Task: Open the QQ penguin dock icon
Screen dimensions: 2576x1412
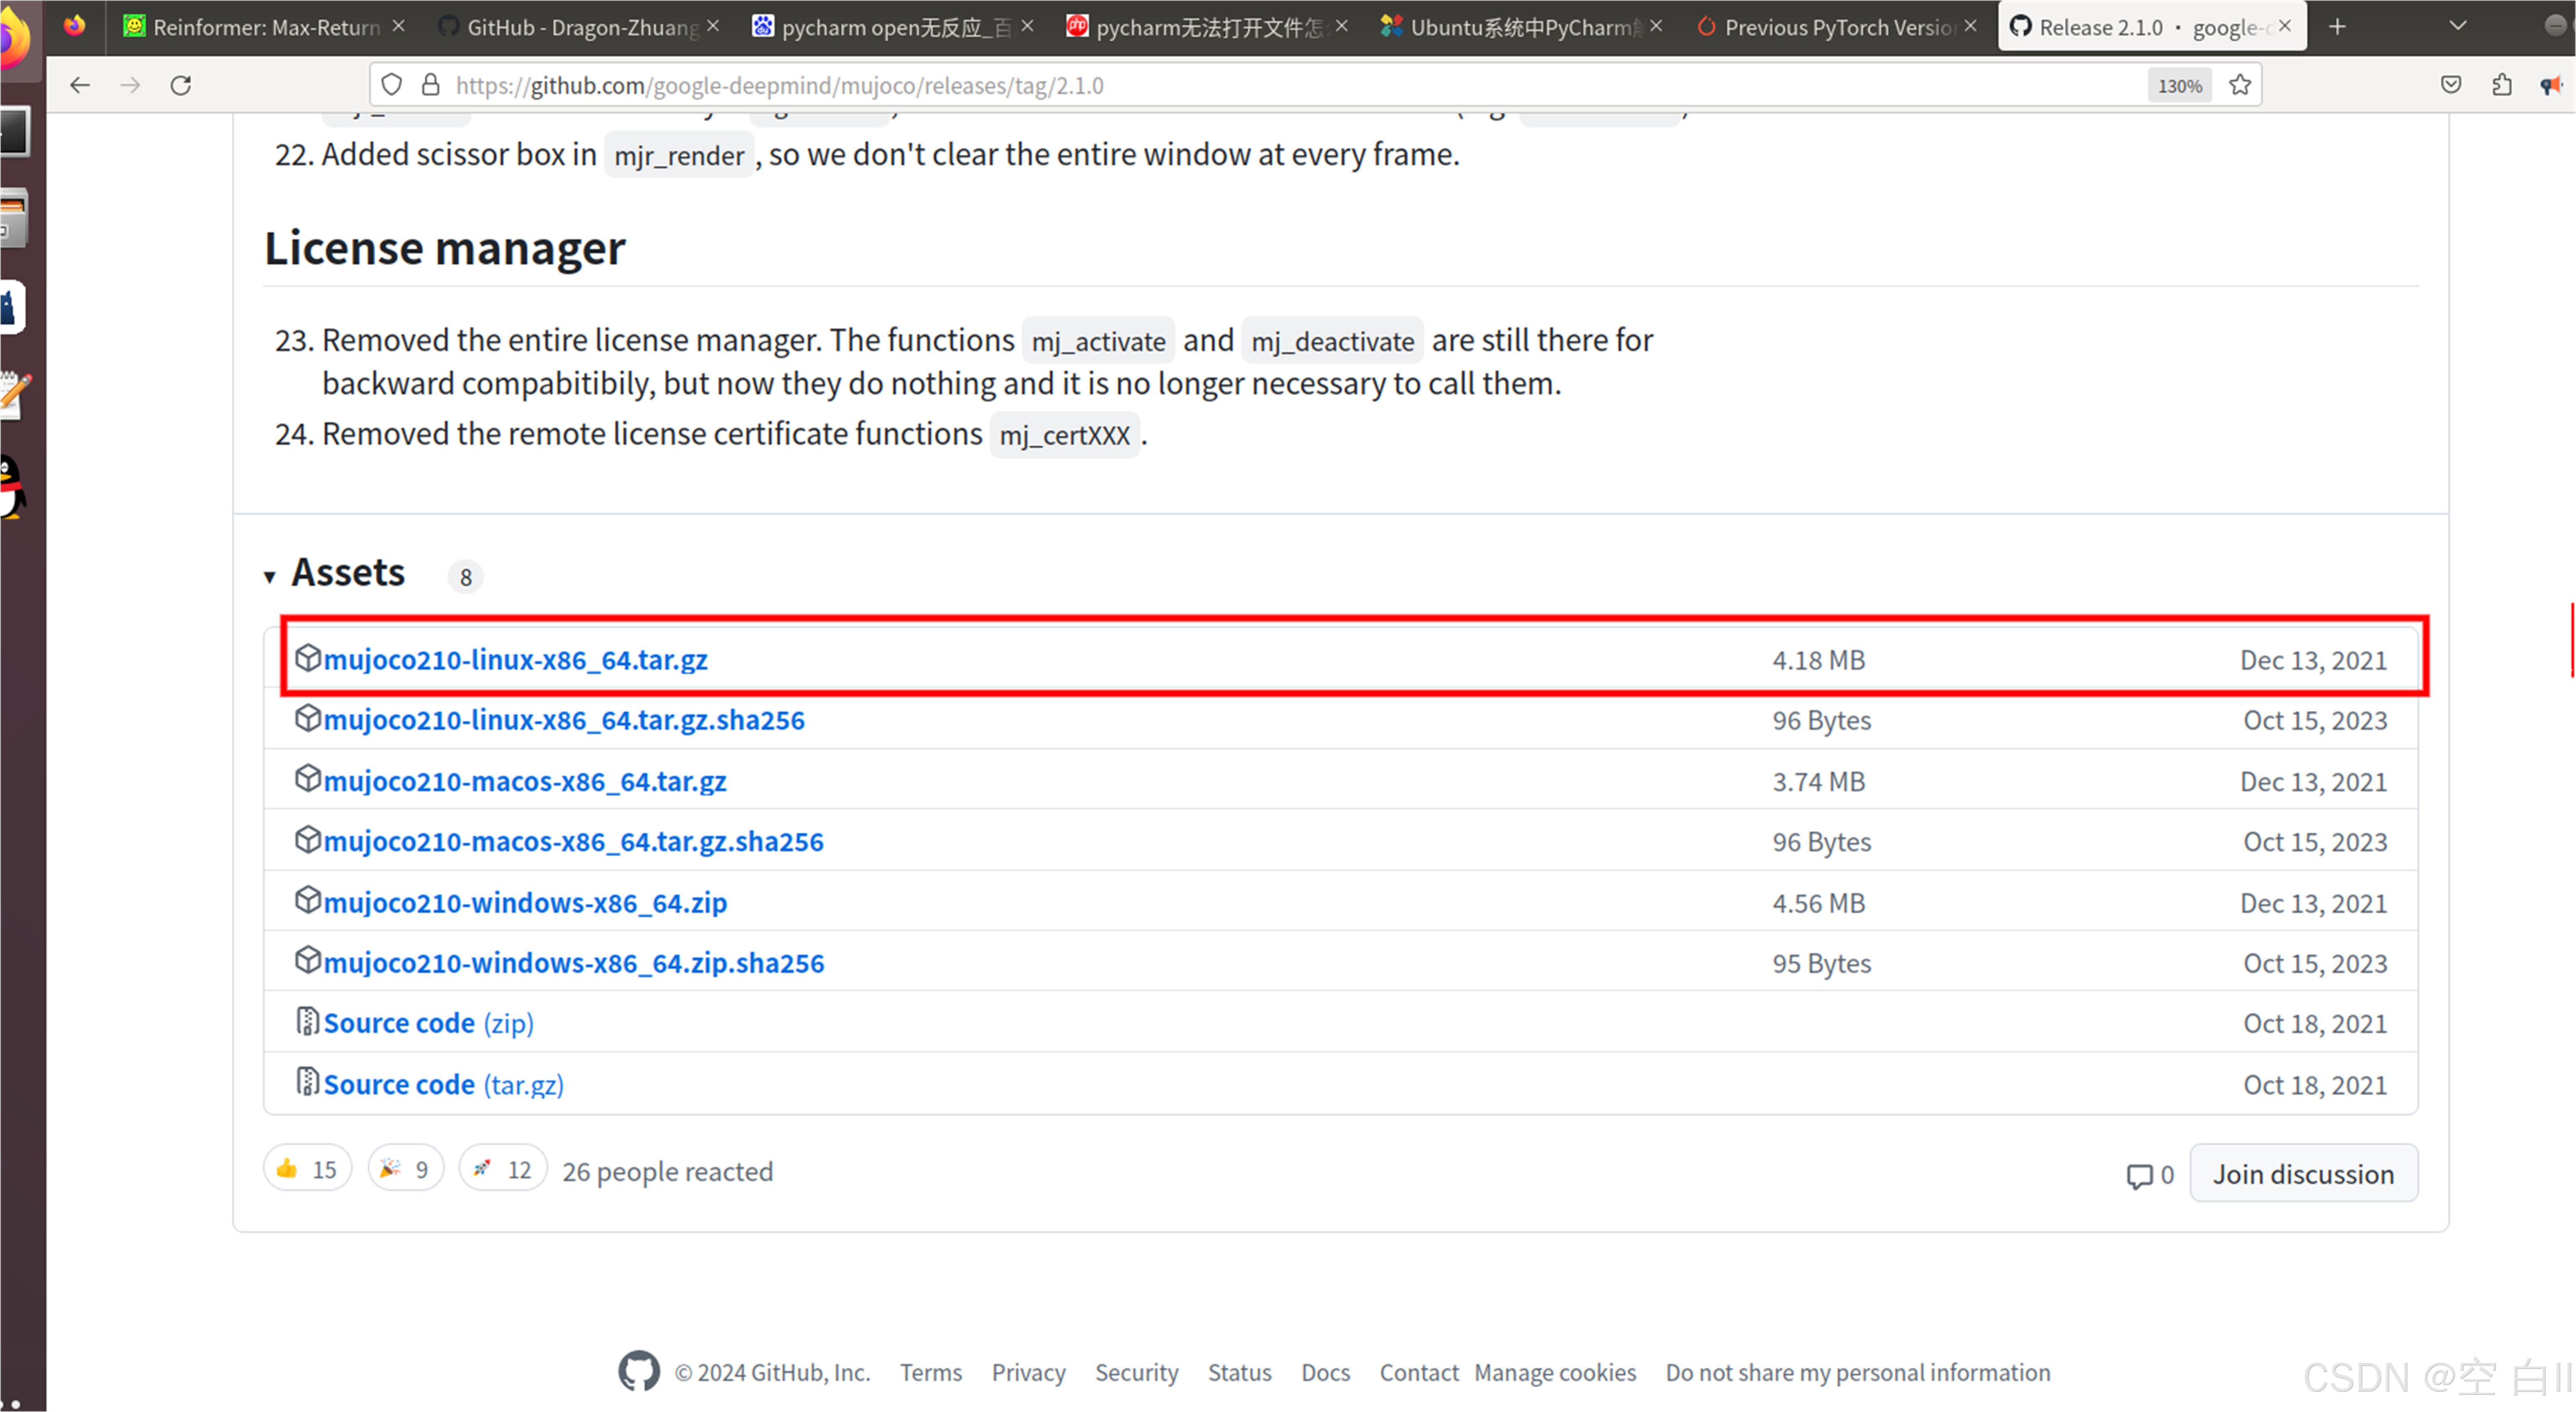Action: point(12,487)
